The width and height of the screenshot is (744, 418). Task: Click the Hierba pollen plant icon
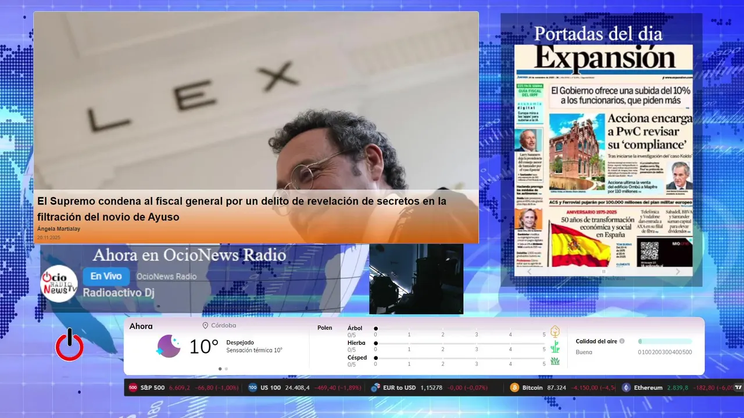[555, 347]
